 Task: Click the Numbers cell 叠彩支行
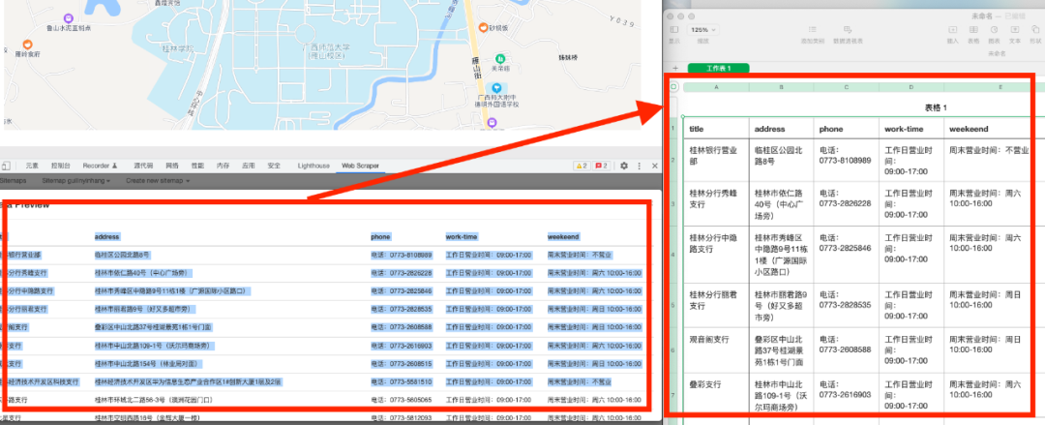[x=716, y=395]
